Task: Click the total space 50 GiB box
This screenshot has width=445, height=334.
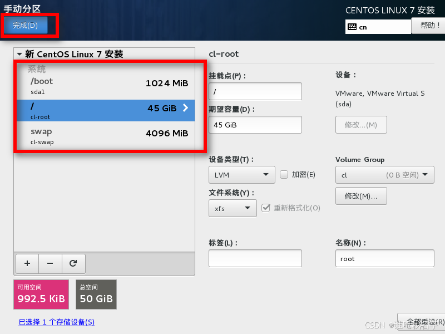Action: 96,294
